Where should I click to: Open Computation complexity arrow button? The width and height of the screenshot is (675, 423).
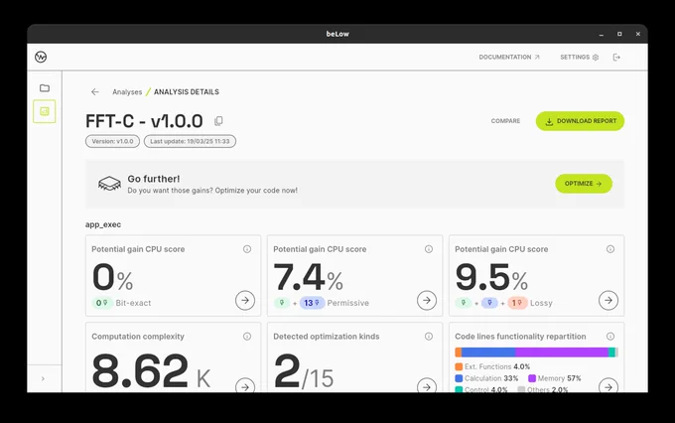pyautogui.click(x=245, y=385)
